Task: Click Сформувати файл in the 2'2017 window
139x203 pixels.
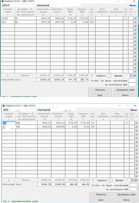Action: 126,194
